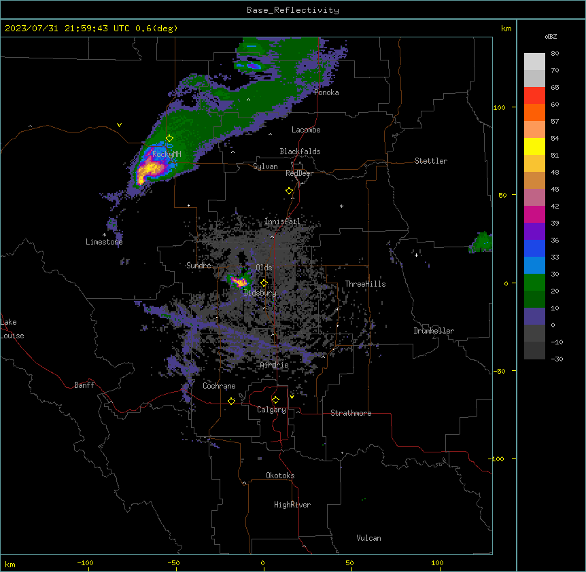The height and width of the screenshot is (572, 586).
Task: Click the Limestone label
Action: point(104,242)
